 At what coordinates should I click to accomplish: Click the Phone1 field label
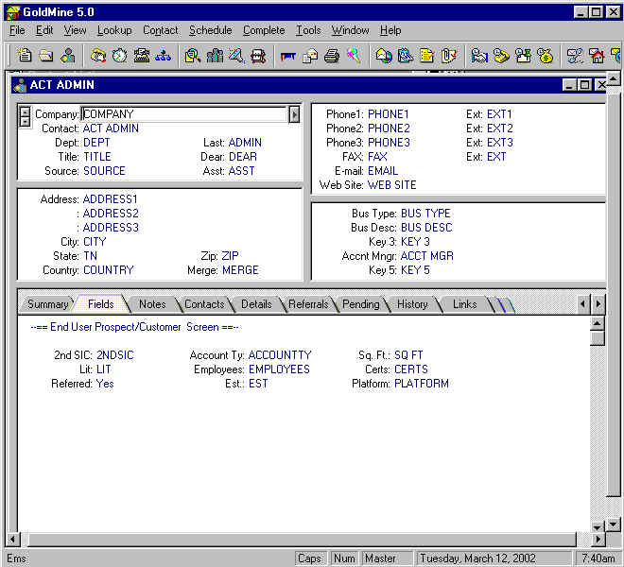pos(345,114)
